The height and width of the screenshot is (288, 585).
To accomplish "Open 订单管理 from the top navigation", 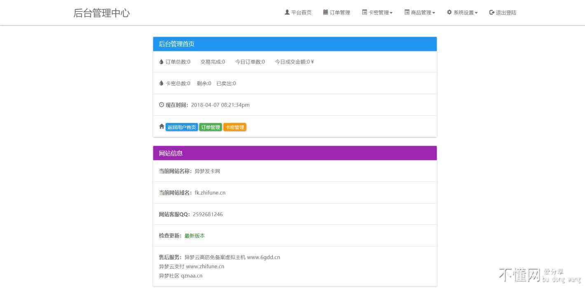I will pos(340,13).
